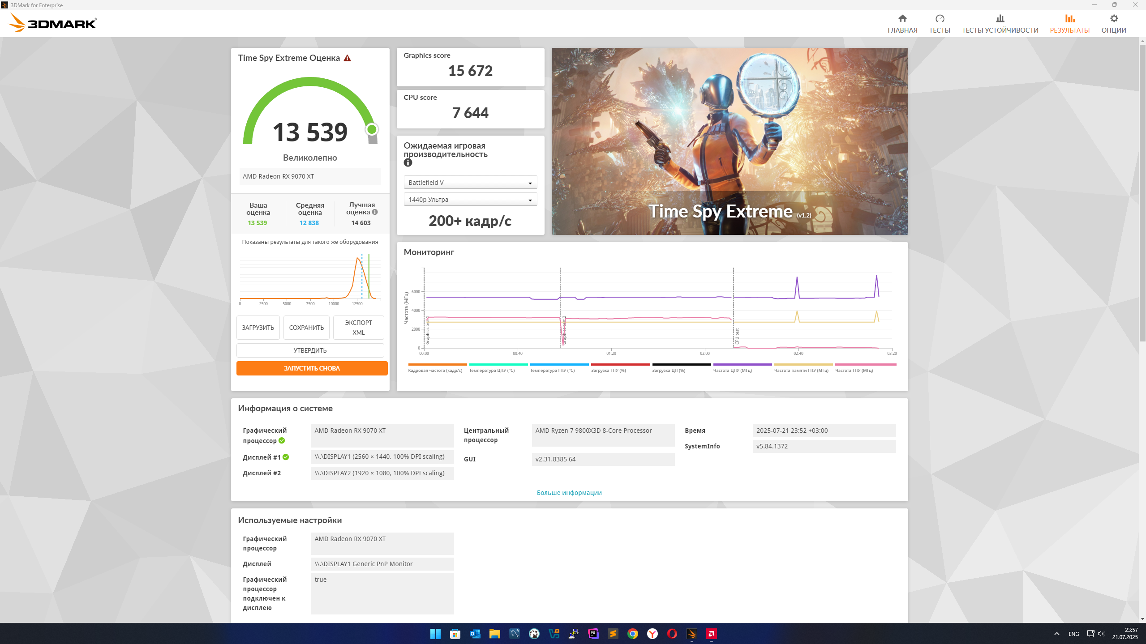Image resolution: width=1146 pixels, height=644 pixels.
Task: Click the More information link
Action: 569,493
